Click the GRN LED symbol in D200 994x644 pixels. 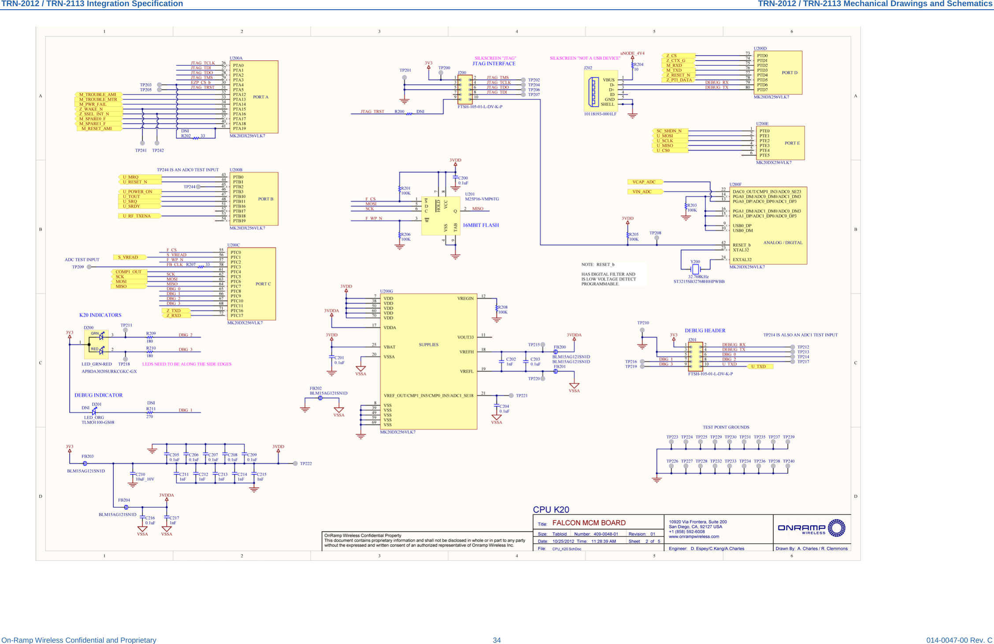click(101, 336)
